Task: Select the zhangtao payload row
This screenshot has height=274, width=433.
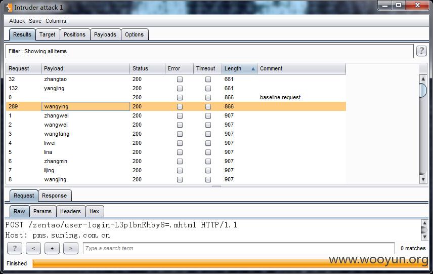Action: pyautogui.click(x=176, y=80)
